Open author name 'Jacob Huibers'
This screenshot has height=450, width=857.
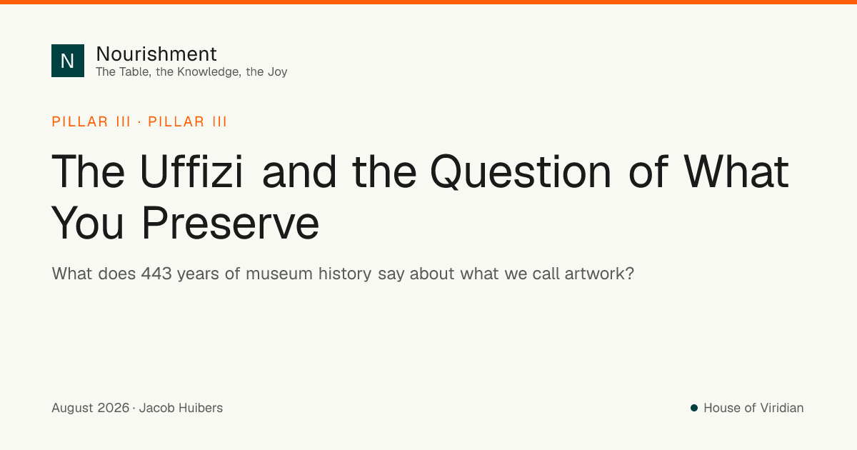point(181,408)
